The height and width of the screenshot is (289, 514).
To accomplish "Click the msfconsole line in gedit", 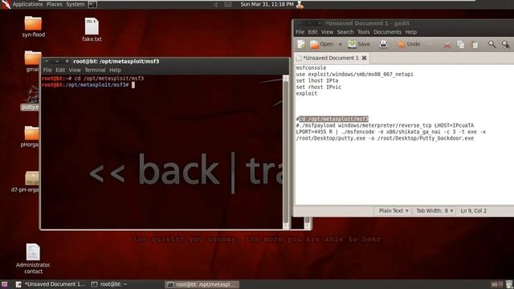I will coord(311,67).
